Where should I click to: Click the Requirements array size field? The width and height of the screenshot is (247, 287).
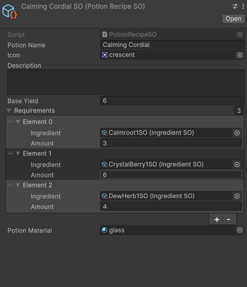(239, 110)
